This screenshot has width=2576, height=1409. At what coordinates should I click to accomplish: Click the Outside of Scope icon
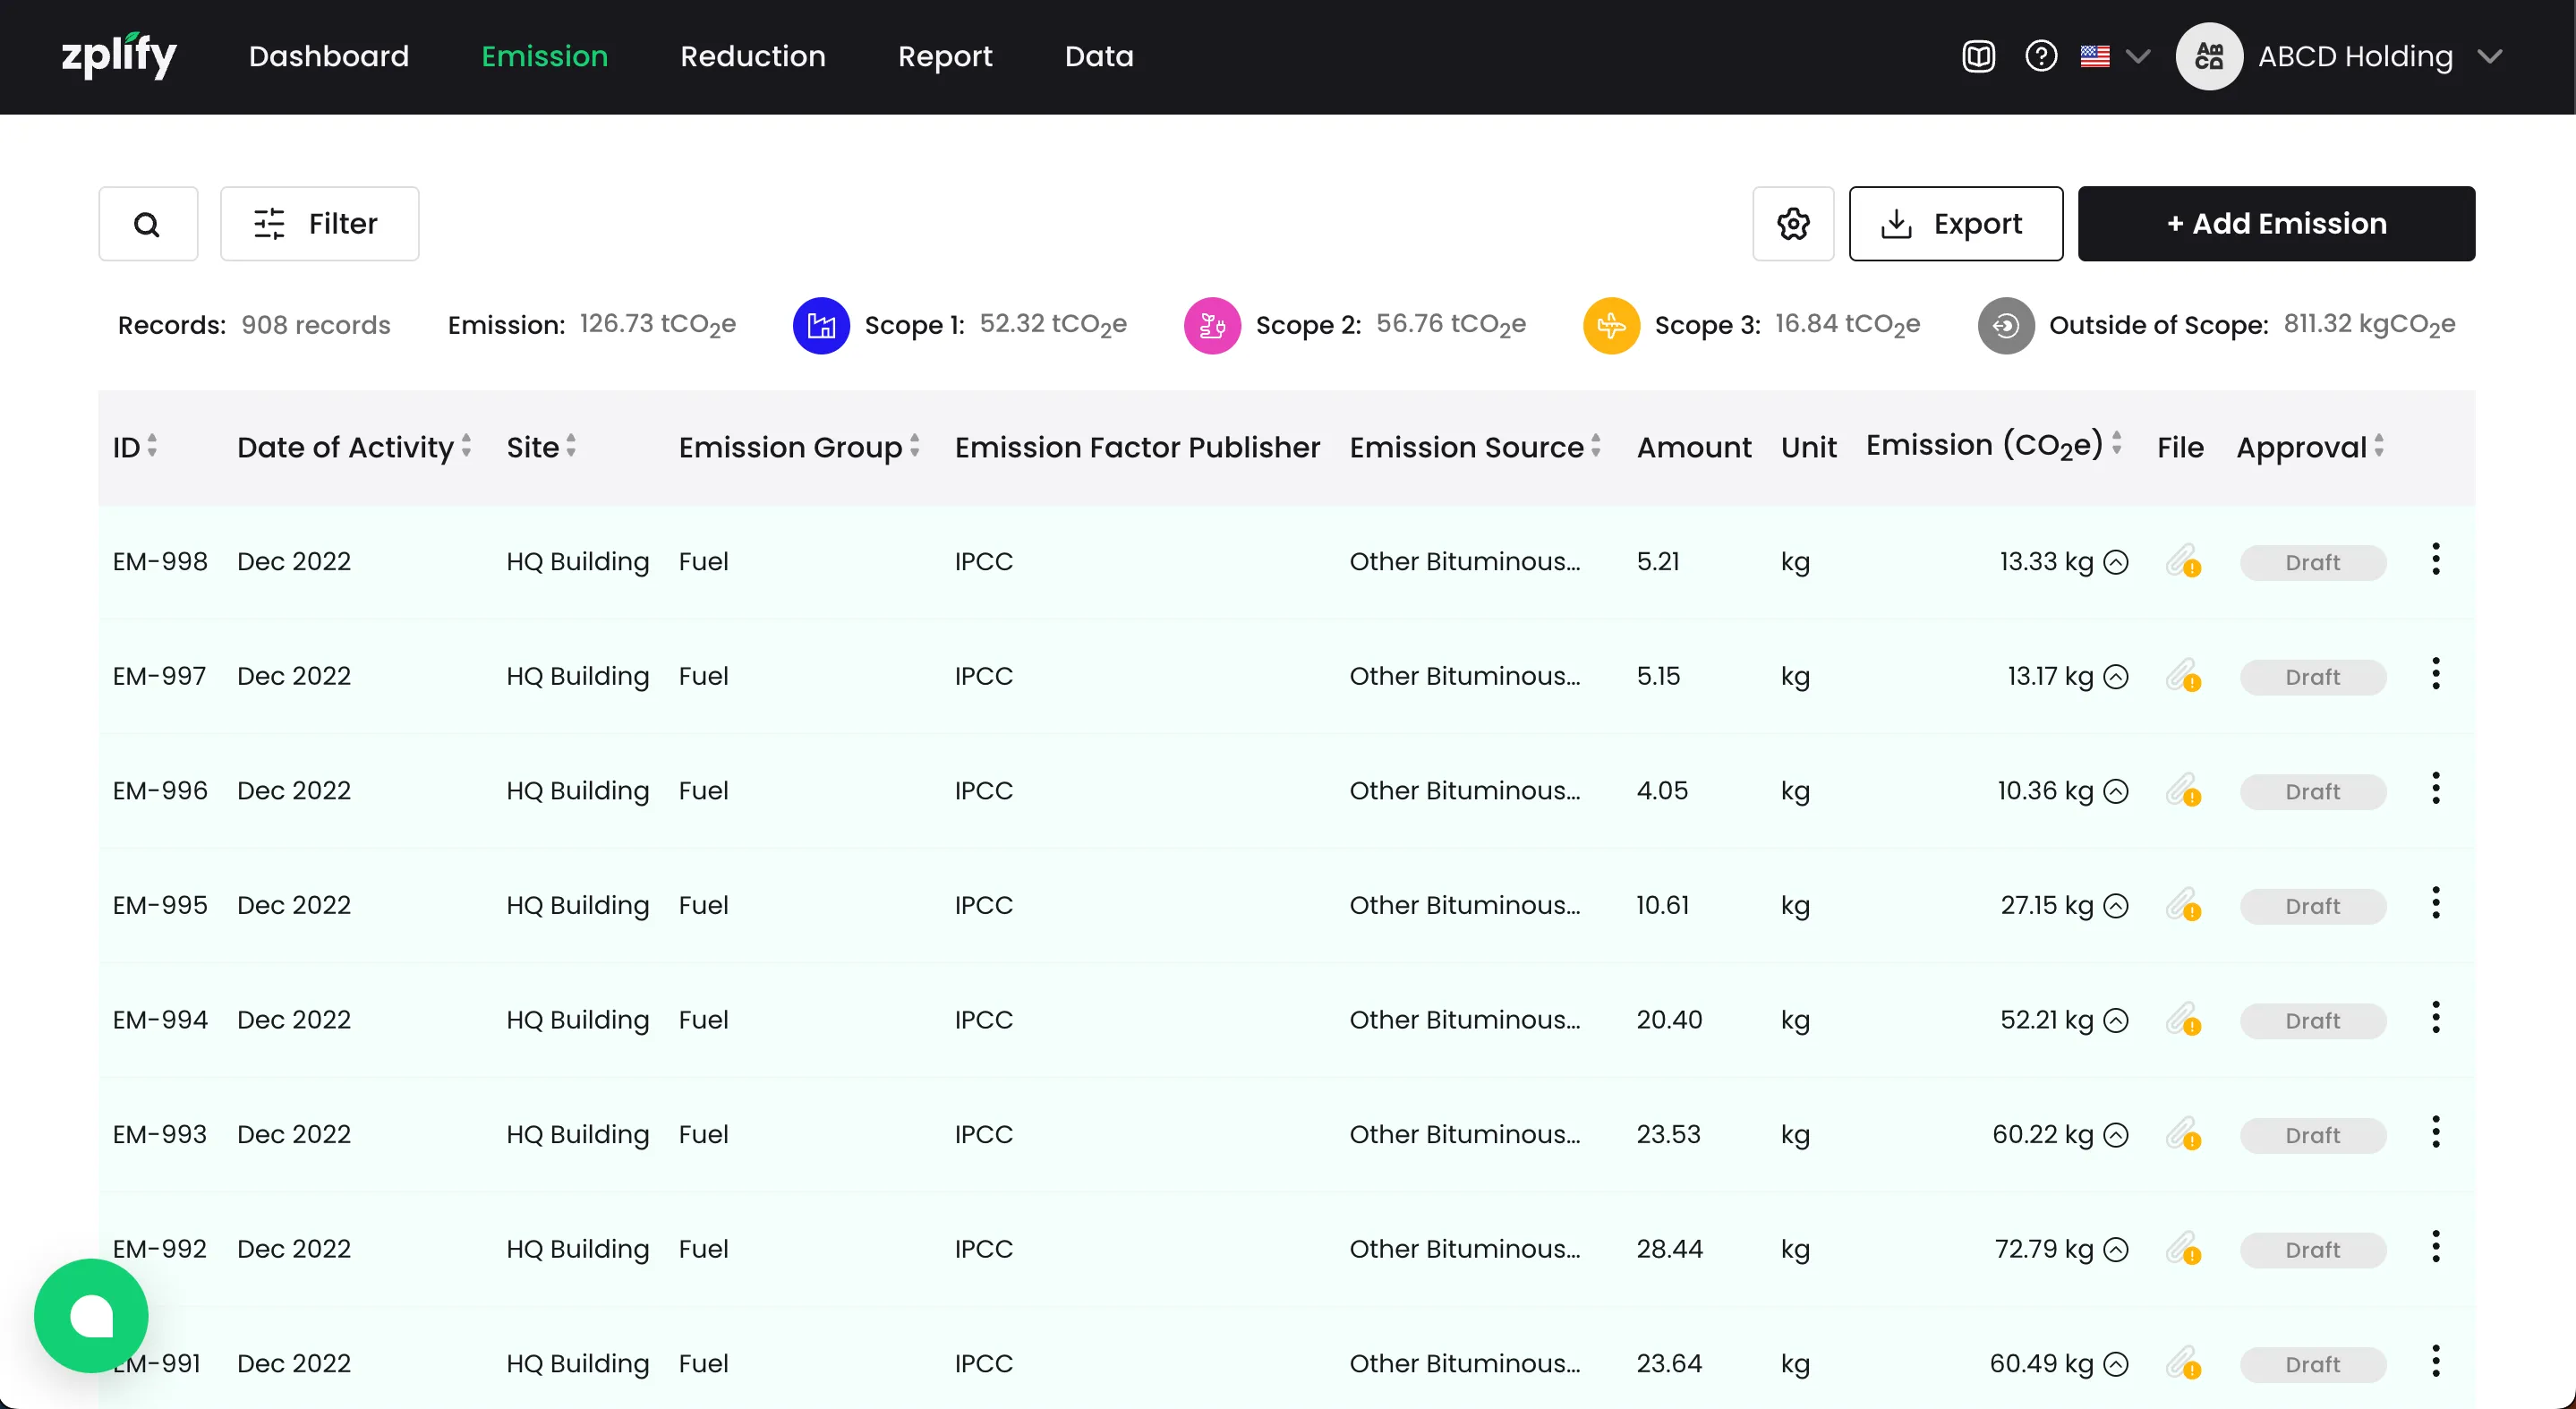pos(2005,325)
